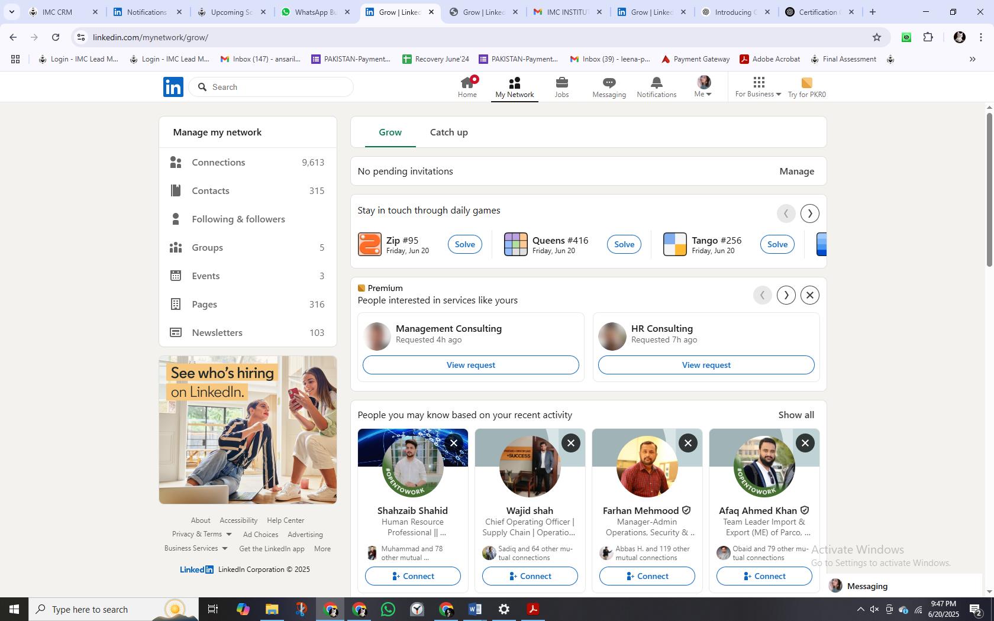Open Pages in network sidebar

click(x=247, y=305)
